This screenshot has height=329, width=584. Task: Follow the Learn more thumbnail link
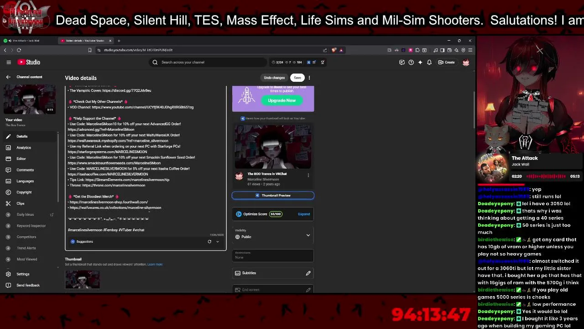155,265
